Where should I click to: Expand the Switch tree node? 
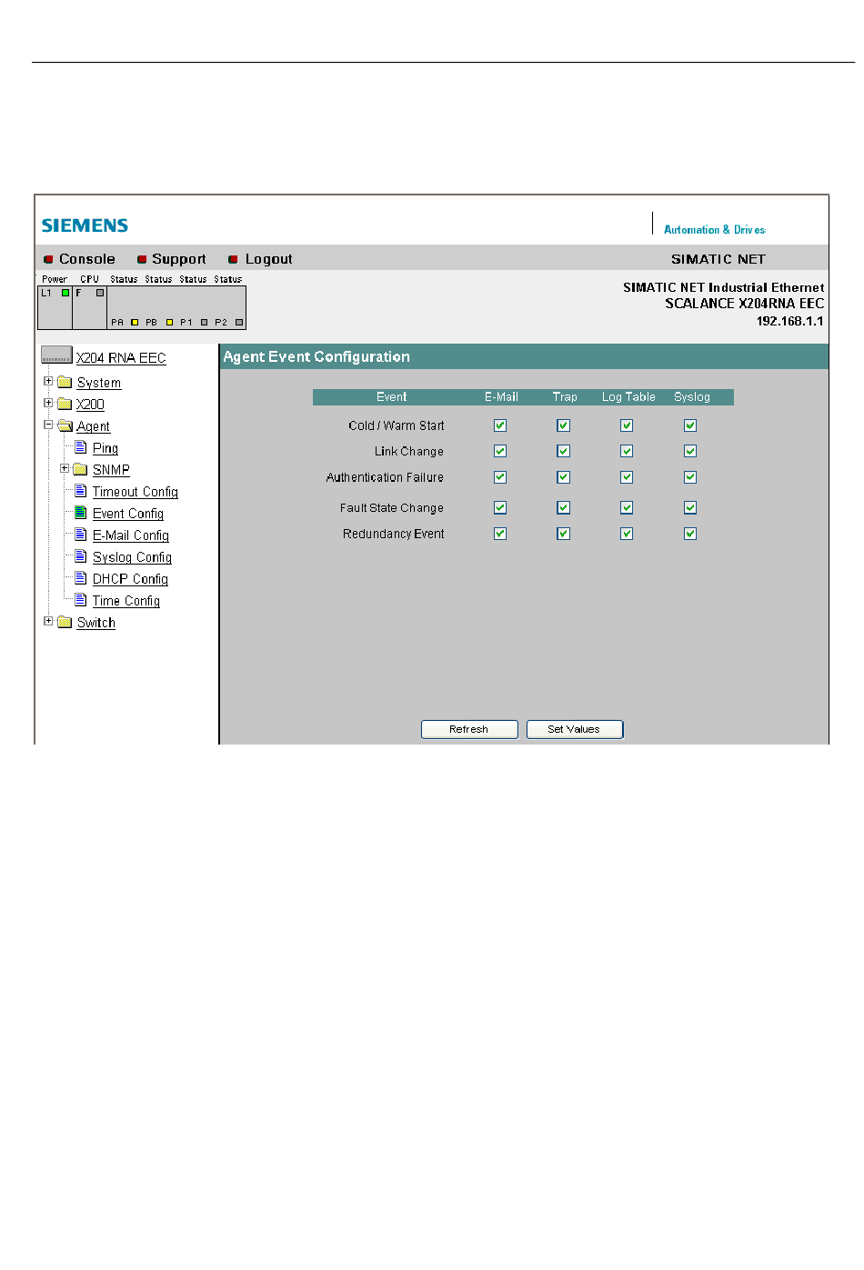48,621
